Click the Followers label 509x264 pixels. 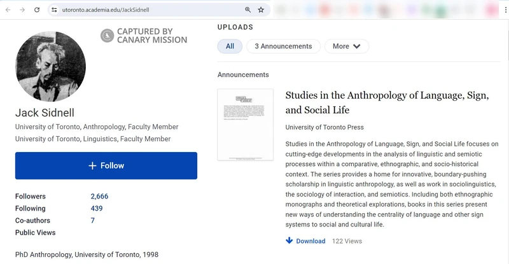click(x=31, y=196)
